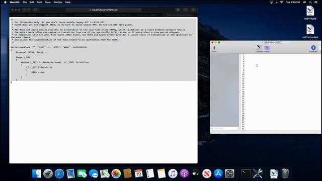This screenshot has width=322, height=181.
Task: Open Reminders from the dock
Action: point(150,173)
